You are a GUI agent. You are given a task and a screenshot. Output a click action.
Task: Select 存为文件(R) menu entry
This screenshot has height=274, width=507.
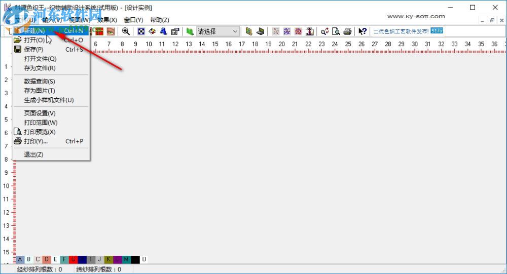pos(51,68)
